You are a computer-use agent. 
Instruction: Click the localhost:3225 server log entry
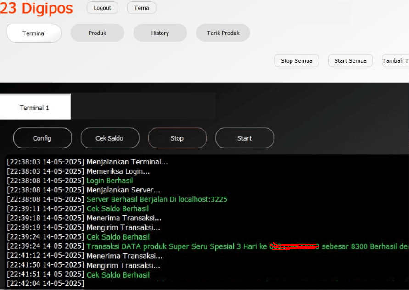click(x=157, y=199)
